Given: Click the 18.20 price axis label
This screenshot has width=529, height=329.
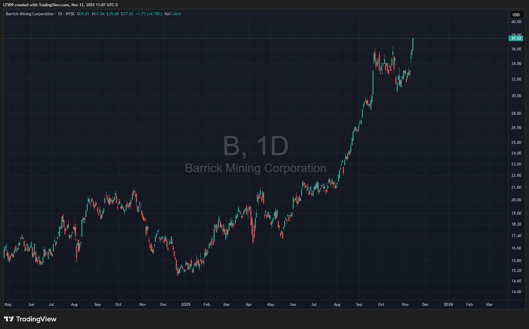Looking at the screenshot, I should point(516,224).
